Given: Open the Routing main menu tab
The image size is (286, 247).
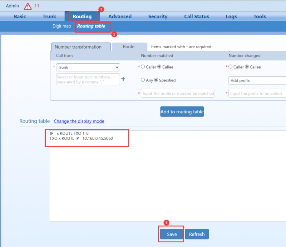Looking at the screenshot, I should coord(82,16).
